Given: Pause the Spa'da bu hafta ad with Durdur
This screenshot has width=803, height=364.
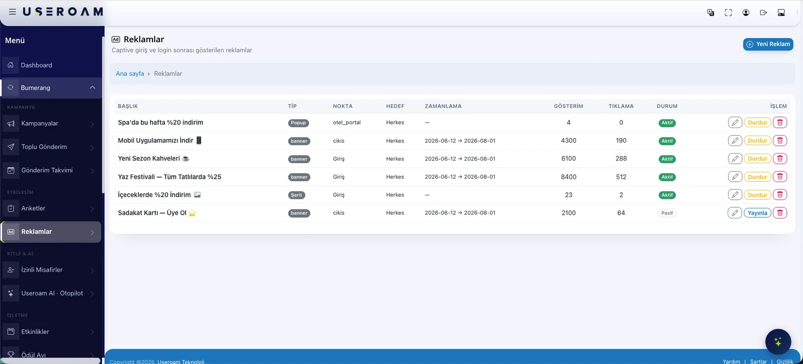Looking at the screenshot, I should [x=757, y=123].
